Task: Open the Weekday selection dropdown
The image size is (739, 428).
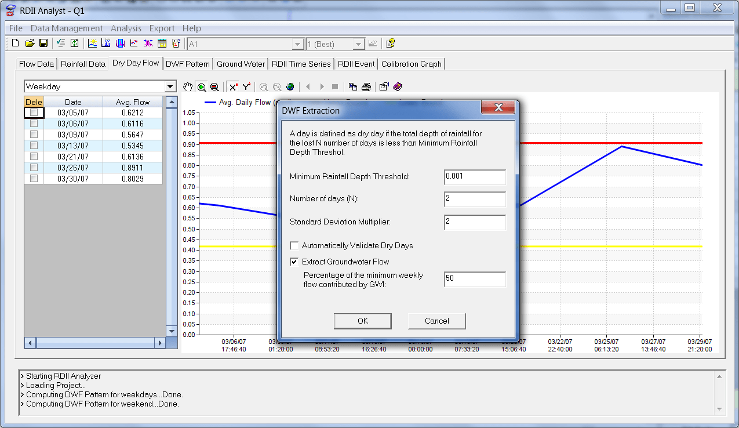Action: (170, 86)
